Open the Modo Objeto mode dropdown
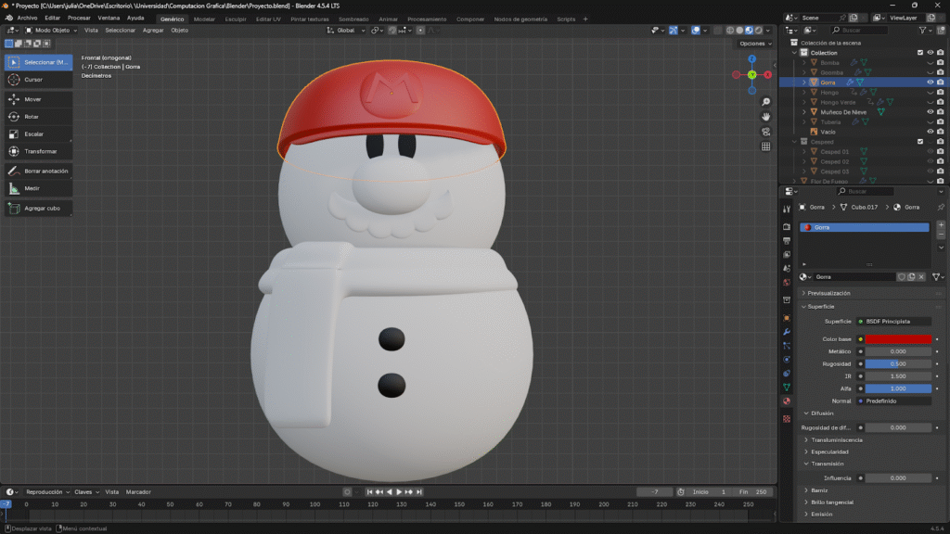The image size is (950, 534). 54,31
